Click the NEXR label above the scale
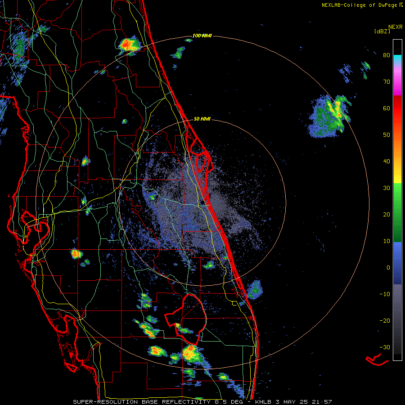Image resolution: width=405 pixels, height=405 pixels. pyautogui.click(x=395, y=27)
